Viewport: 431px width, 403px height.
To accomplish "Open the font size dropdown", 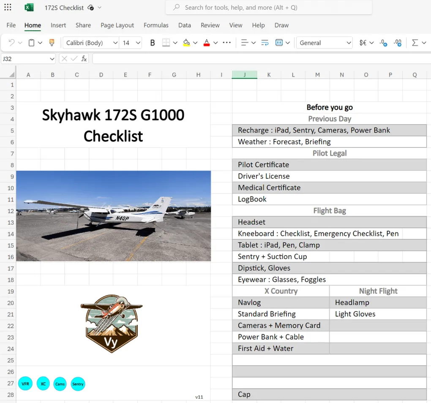I will click(138, 43).
